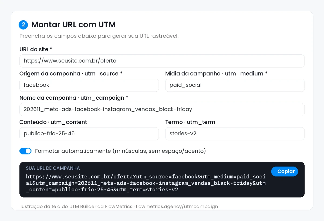Click the Conteúdo utm_content label

pyautogui.click(x=53, y=122)
